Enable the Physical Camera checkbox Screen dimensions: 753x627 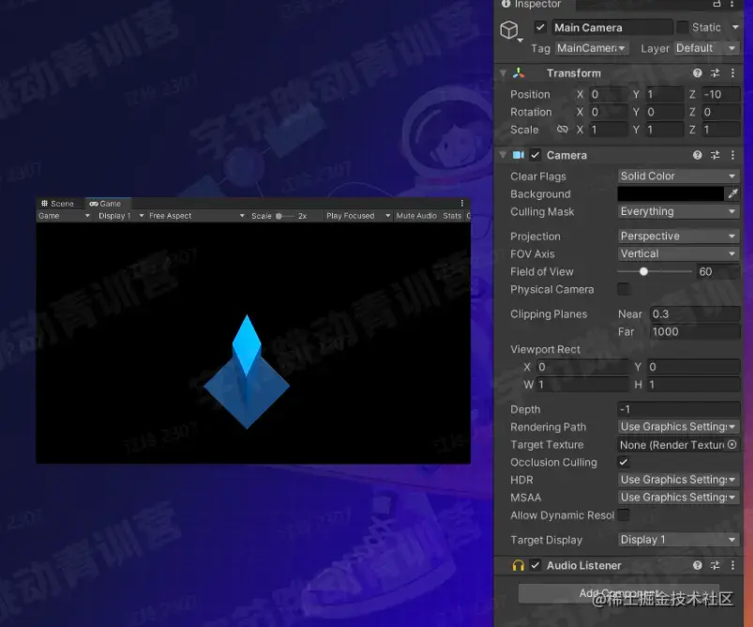(624, 289)
